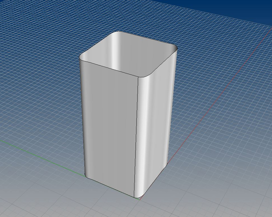Image resolution: width=272 pixels, height=217 pixels.
Task: Click the tube's left silhouette edge
Action: pos(82,118)
